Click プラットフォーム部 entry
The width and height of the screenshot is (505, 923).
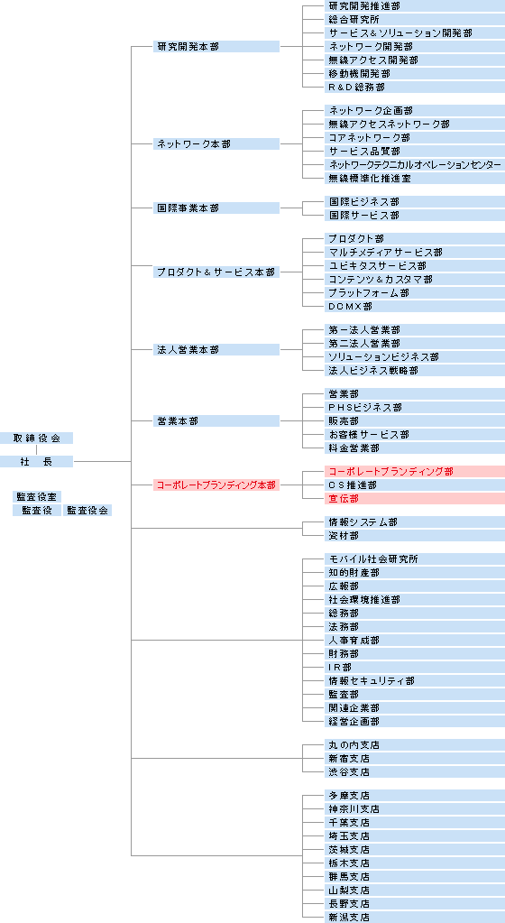click(415, 293)
